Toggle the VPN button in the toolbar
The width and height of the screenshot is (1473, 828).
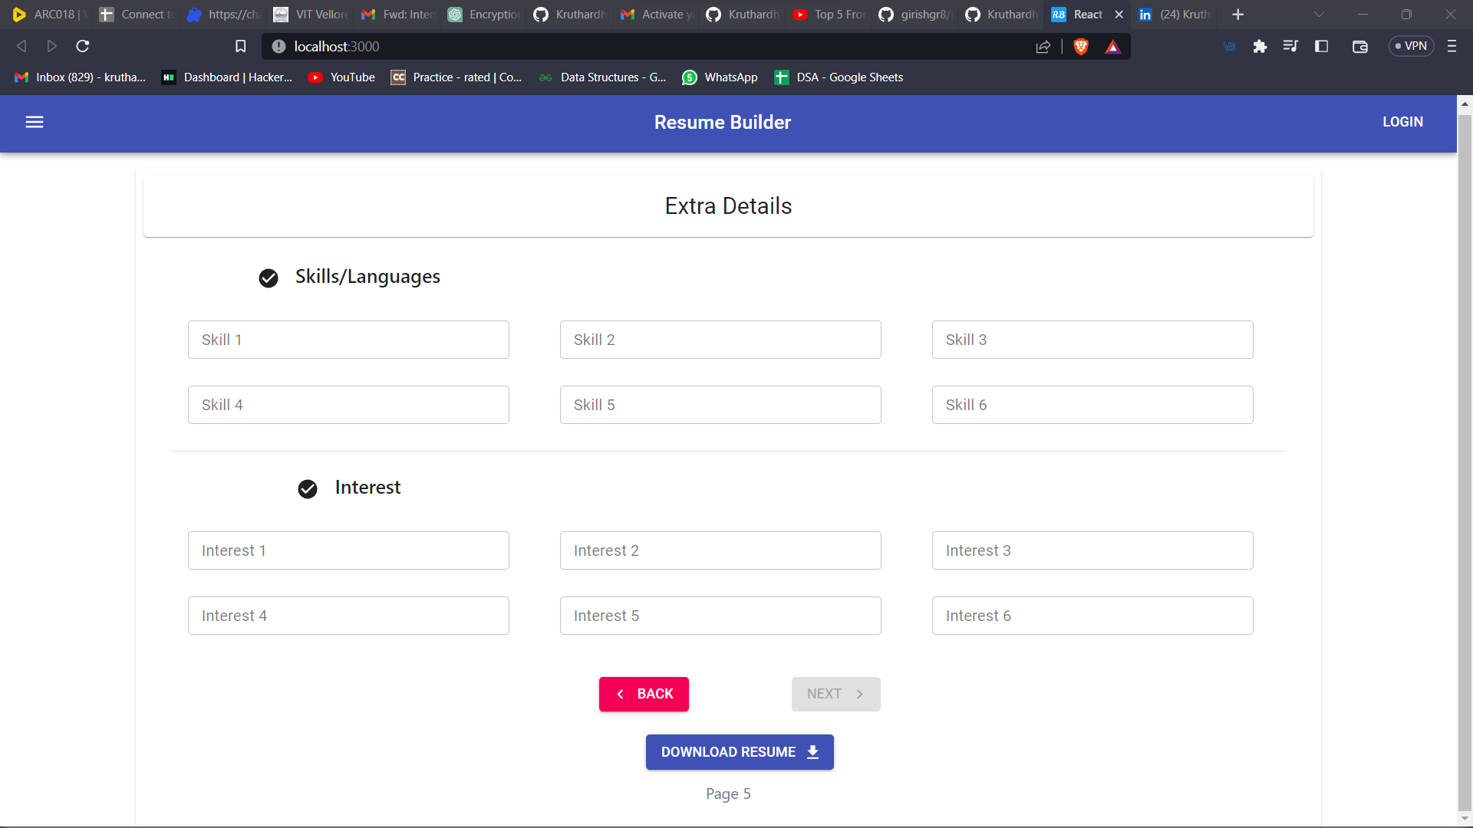point(1411,46)
